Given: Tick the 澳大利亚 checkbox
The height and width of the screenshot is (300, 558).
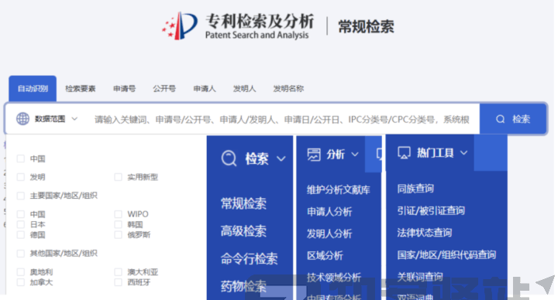Looking at the screenshot, I should (118, 272).
